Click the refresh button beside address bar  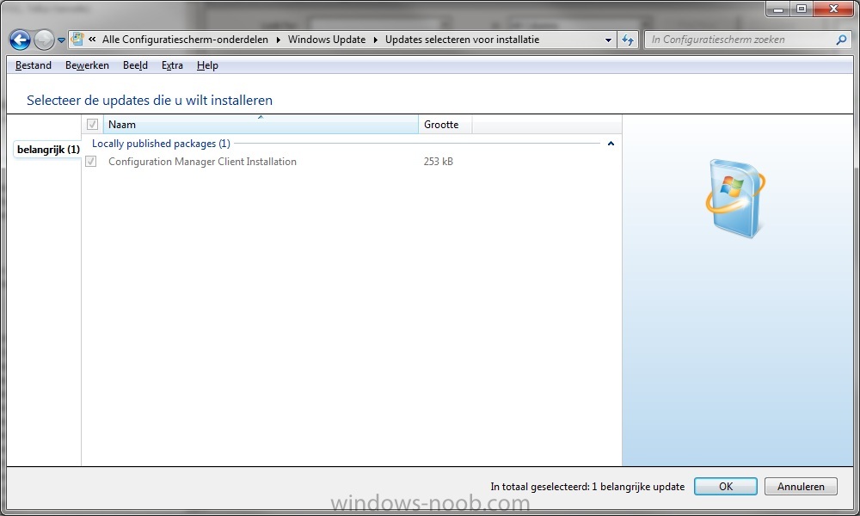tap(628, 40)
